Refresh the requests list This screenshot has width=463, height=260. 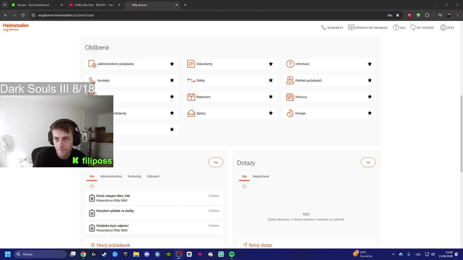(x=92, y=186)
